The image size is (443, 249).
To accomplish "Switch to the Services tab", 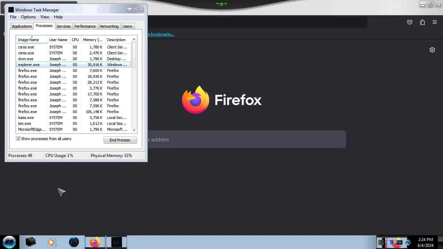I will click(x=63, y=26).
